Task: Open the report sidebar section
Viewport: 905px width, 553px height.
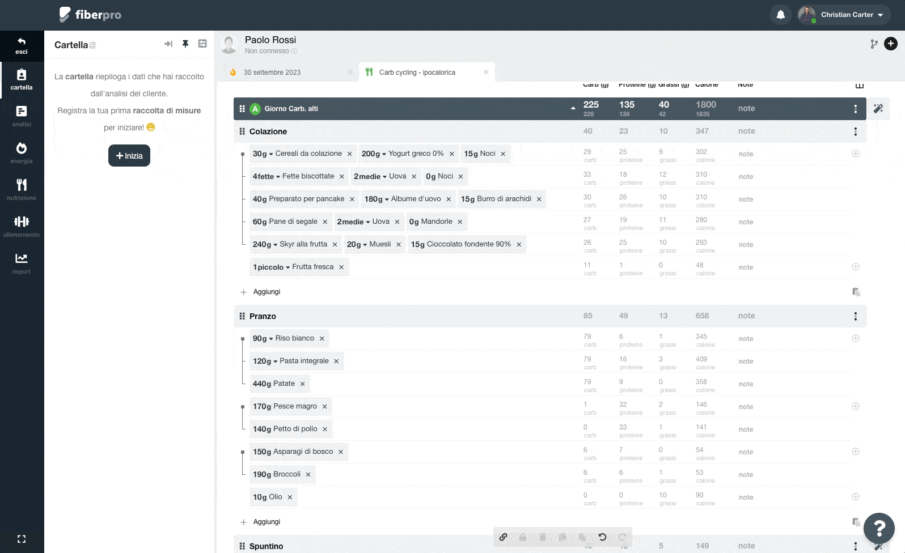Action: pyautogui.click(x=22, y=263)
